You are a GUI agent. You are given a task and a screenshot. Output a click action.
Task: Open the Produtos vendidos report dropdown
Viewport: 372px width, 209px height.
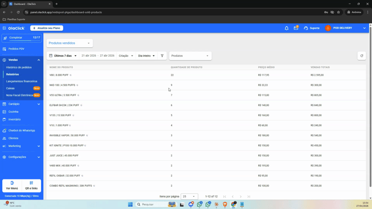69,43
